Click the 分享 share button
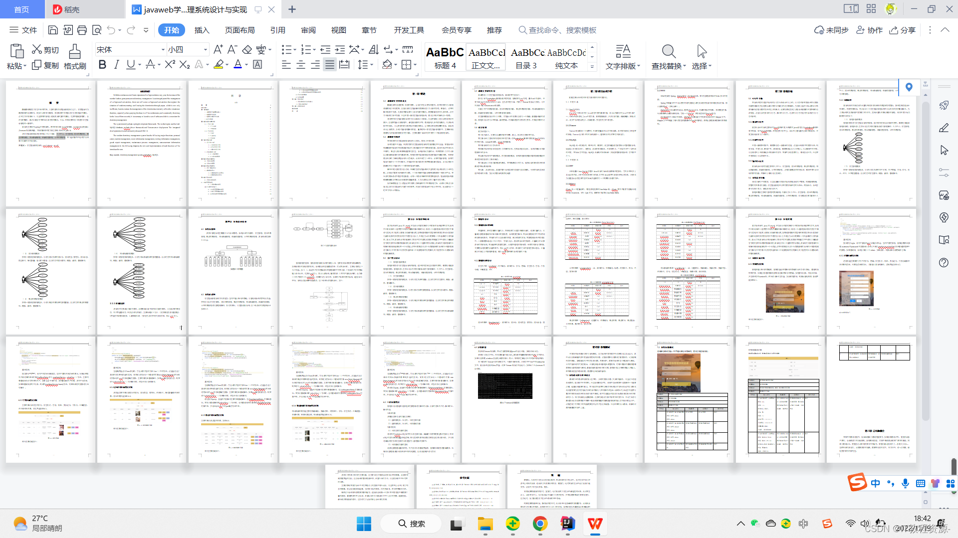Viewport: 958px width, 538px height. point(902,30)
